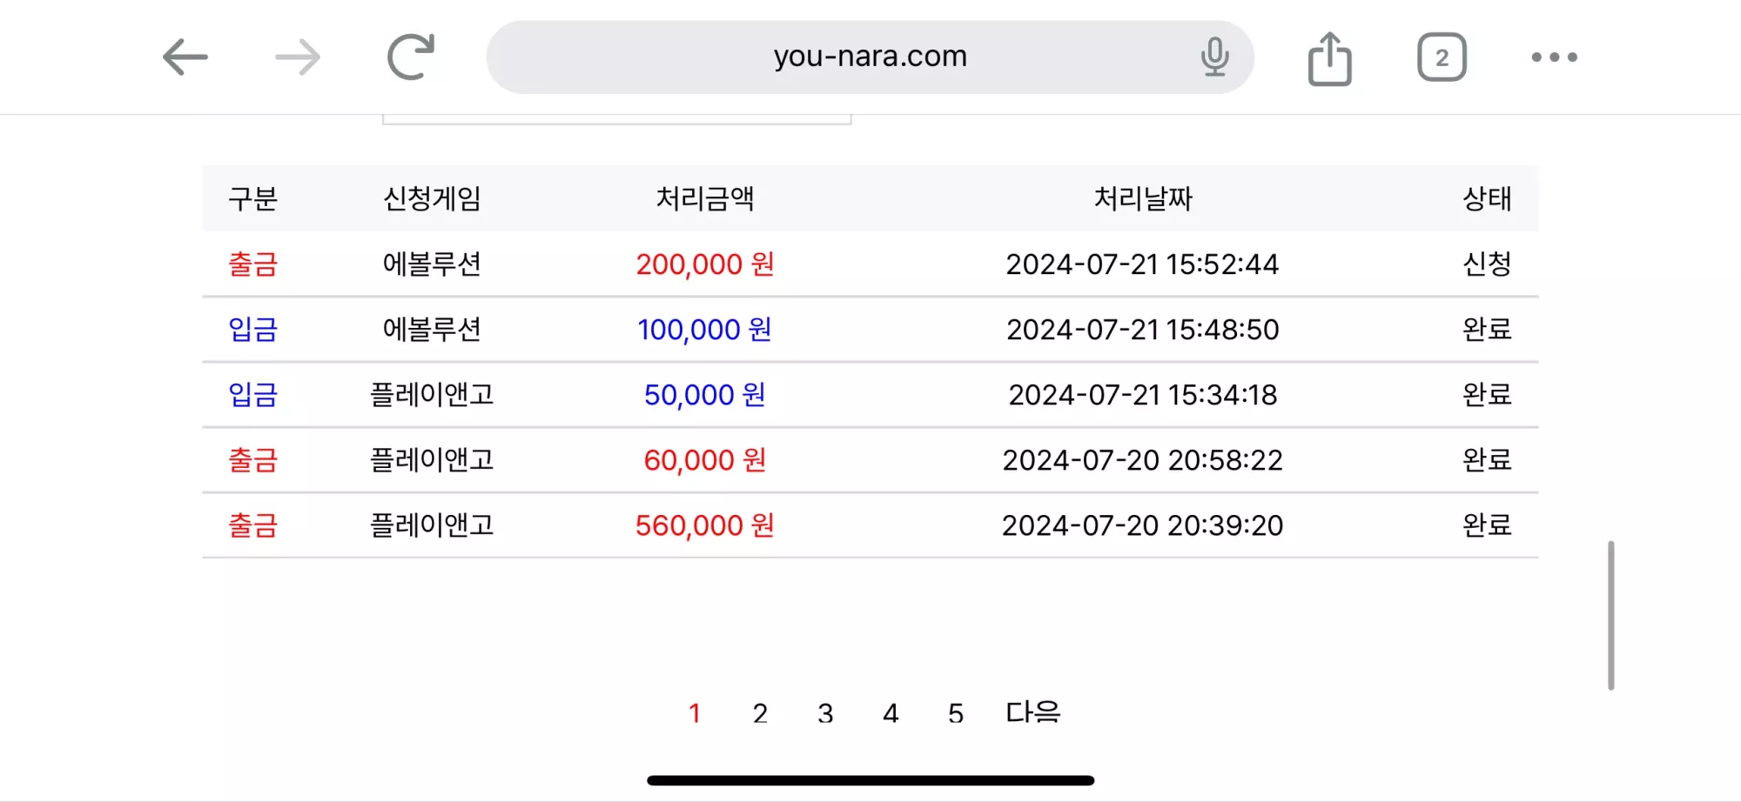
Task: Open the tab switcher showing 2 tabs
Action: (1442, 57)
